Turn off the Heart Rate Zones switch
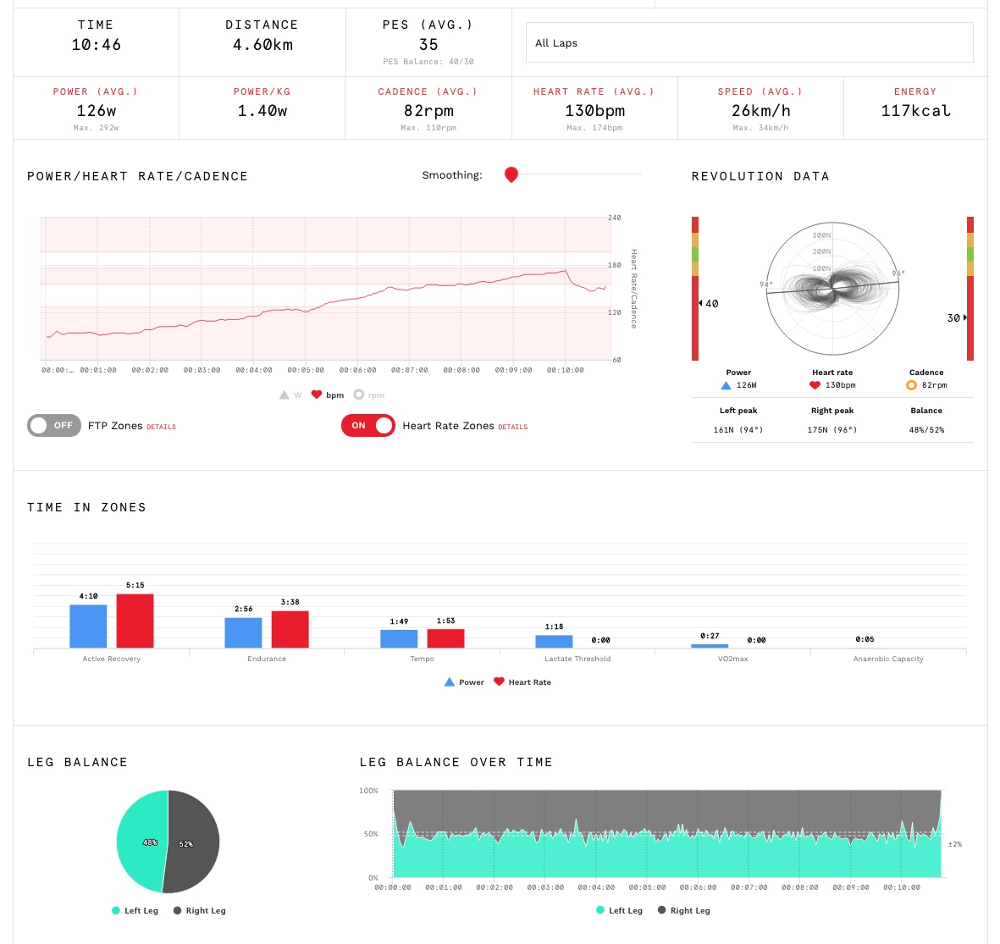1000x944 pixels. [x=368, y=426]
